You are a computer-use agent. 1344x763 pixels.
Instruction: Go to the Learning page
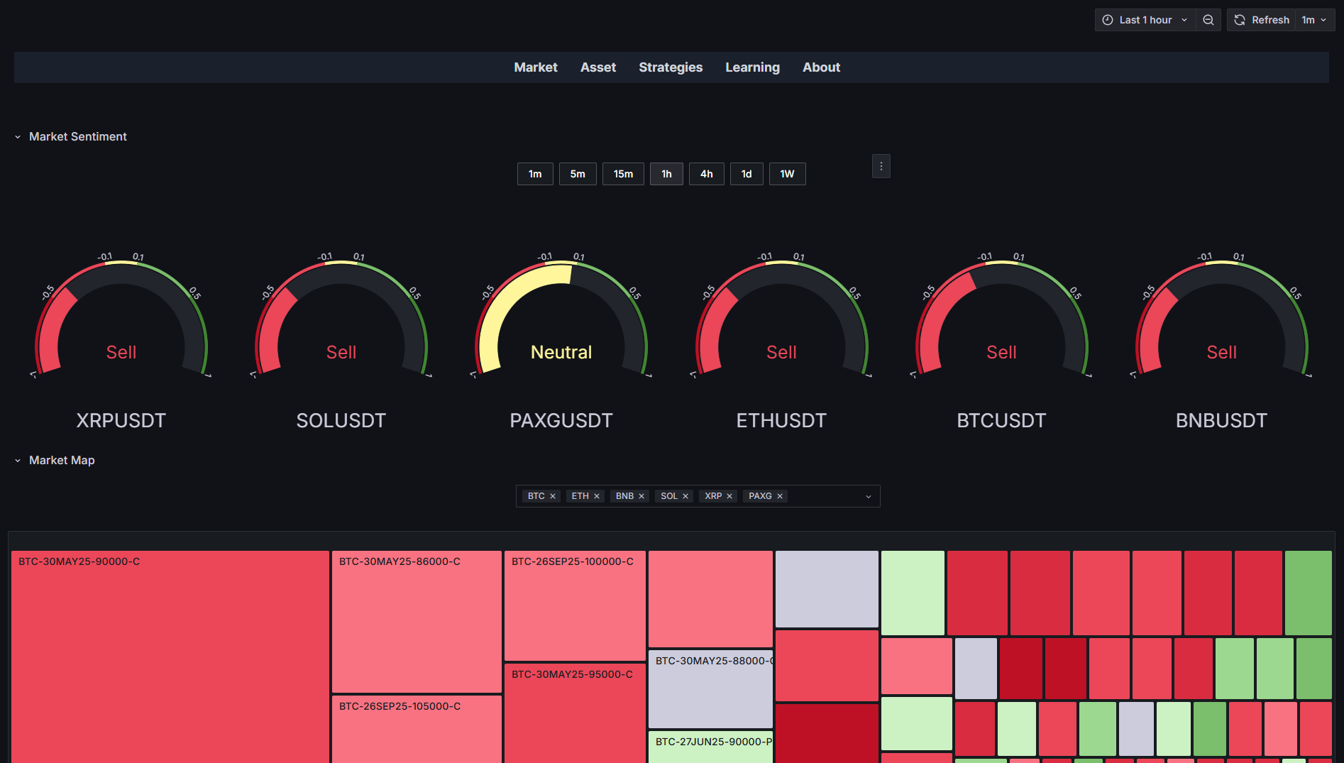[752, 67]
